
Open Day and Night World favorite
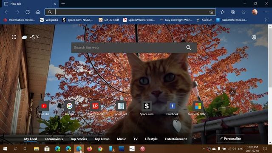tap(176, 20)
